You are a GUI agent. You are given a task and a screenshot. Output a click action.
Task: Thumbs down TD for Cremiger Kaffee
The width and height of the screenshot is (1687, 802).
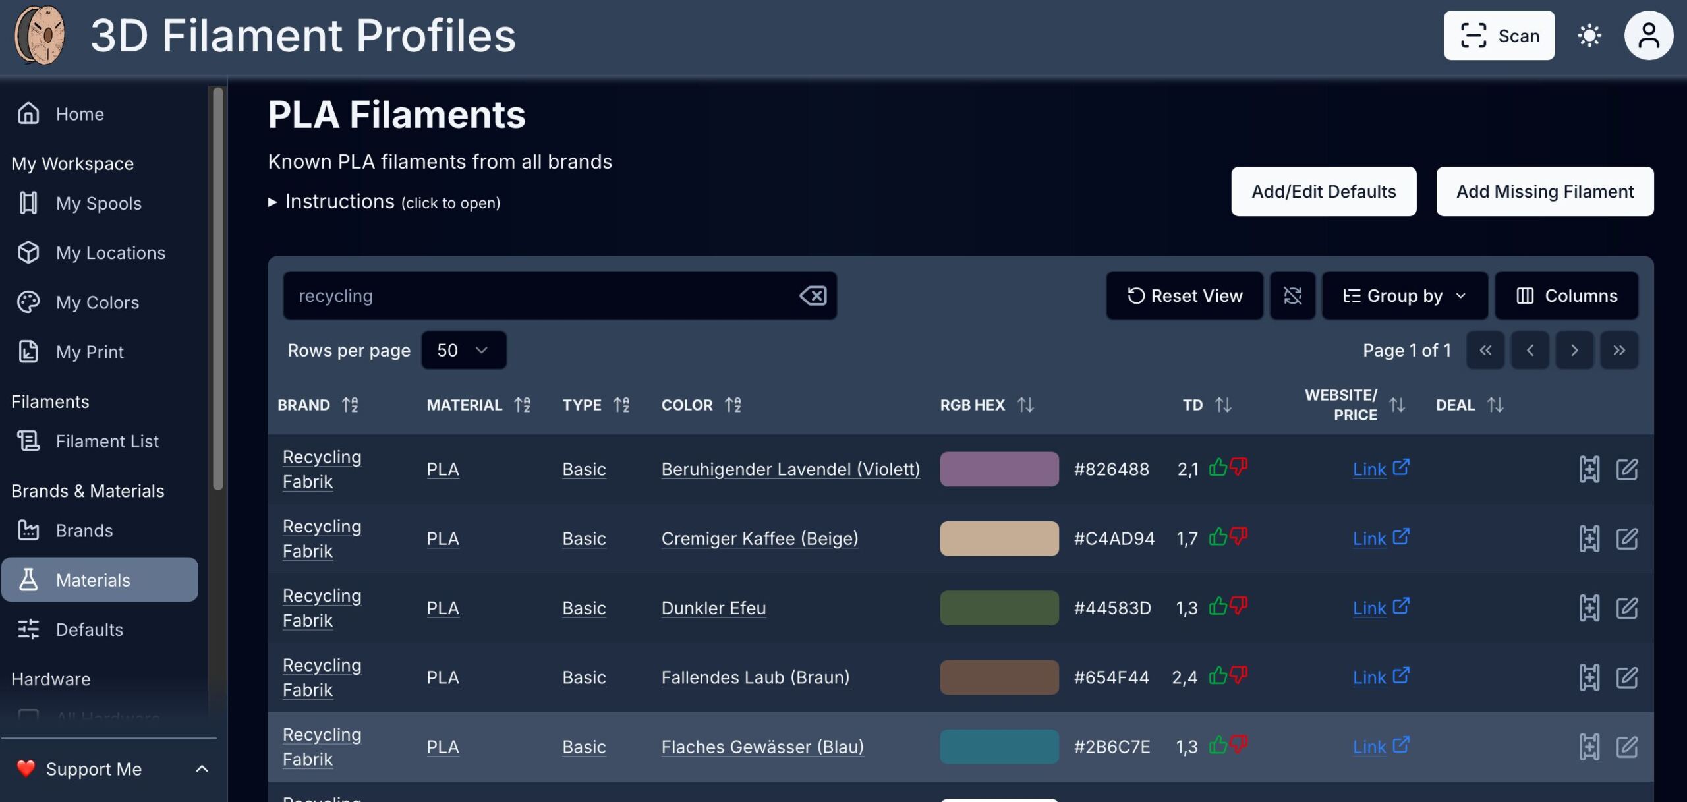click(1239, 536)
